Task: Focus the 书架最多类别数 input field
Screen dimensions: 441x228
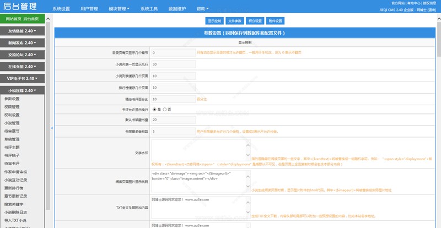Action: (174, 131)
